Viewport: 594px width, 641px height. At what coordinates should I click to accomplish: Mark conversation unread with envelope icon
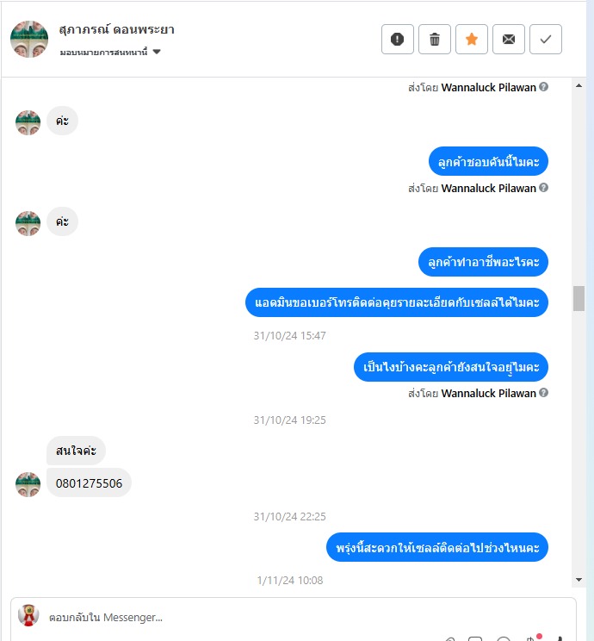[x=508, y=40]
